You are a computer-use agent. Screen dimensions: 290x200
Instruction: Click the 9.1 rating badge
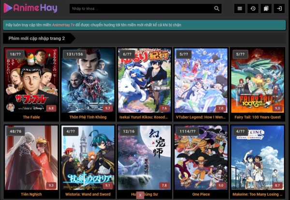point(108,185)
